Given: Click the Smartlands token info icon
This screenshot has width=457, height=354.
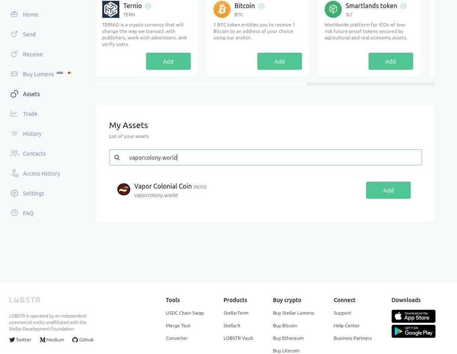Looking at the screenshot, I should [x=403, y=6].
